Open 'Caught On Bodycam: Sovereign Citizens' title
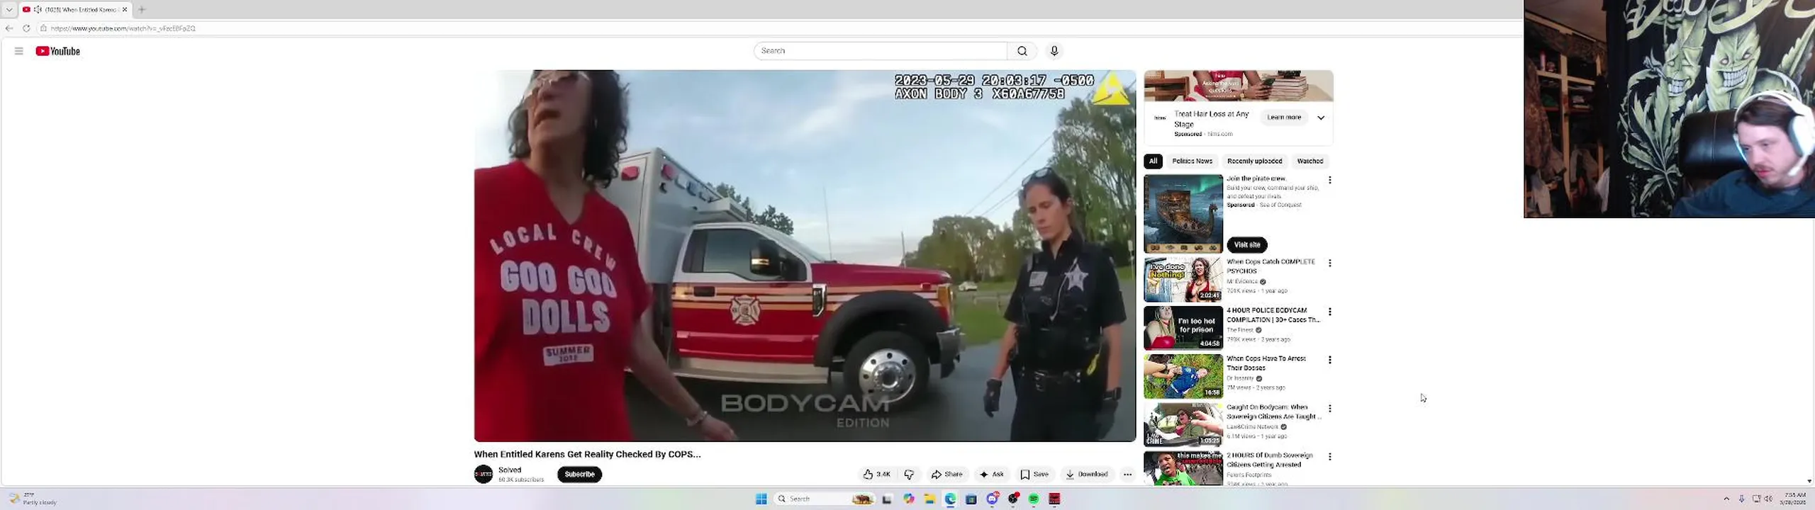 (1273, 412)
